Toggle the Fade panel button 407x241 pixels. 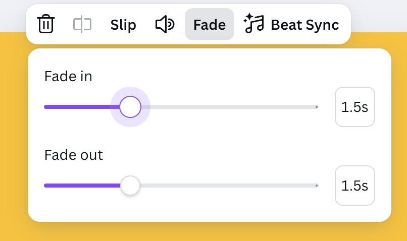coord(210,25)
